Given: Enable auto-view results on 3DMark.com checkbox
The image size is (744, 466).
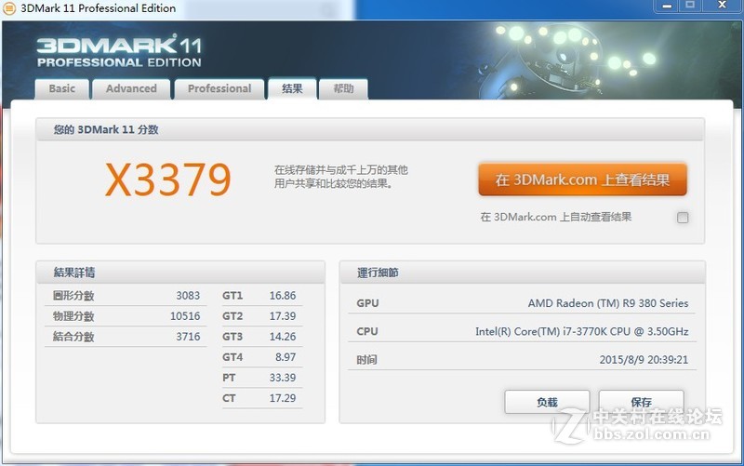Looking at the screenshot, I should pos(683,218).
